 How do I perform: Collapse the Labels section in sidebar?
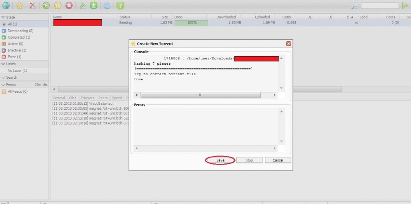point(4,64)
